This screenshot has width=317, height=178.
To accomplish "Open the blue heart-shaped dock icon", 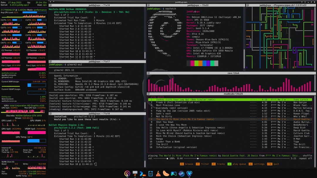I will click(190, 173).
